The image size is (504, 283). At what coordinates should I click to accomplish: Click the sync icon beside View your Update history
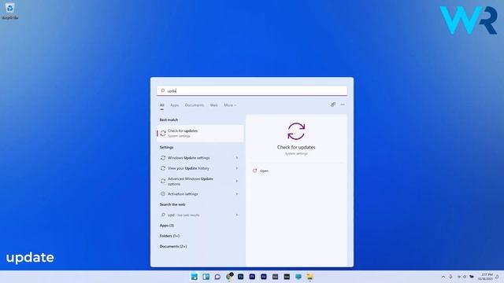(163, 168)
